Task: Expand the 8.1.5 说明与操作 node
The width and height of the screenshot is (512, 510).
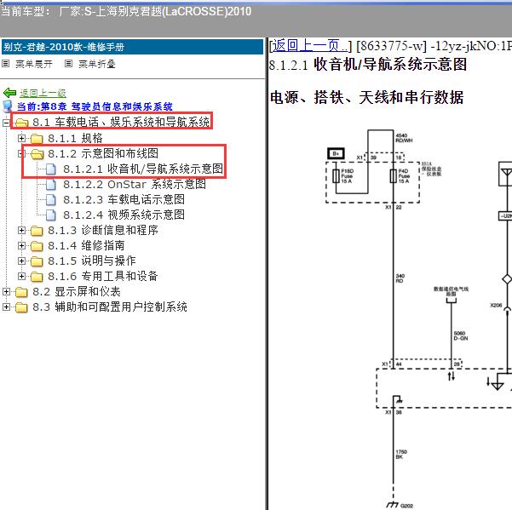Action: [21, 261]
